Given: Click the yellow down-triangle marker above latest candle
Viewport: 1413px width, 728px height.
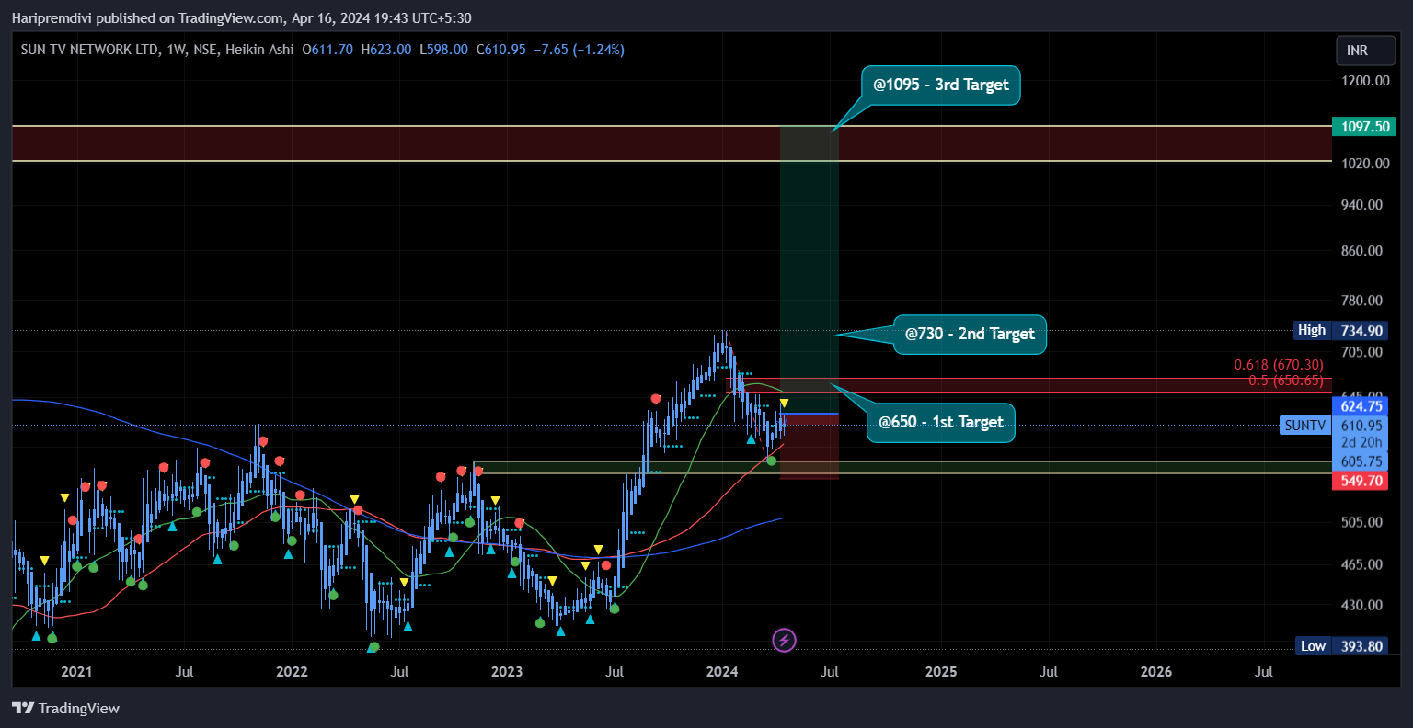Looking at the screenshot, I should pos(784,404).
